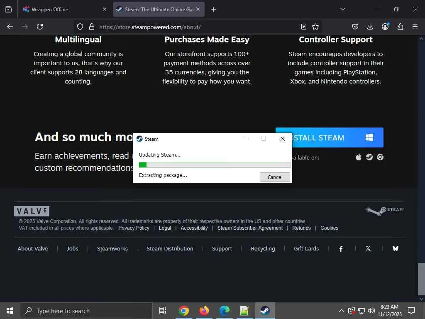425x319 pixels.
Task: Click the scrollbar down arrow
Action: tap(421, 299)
